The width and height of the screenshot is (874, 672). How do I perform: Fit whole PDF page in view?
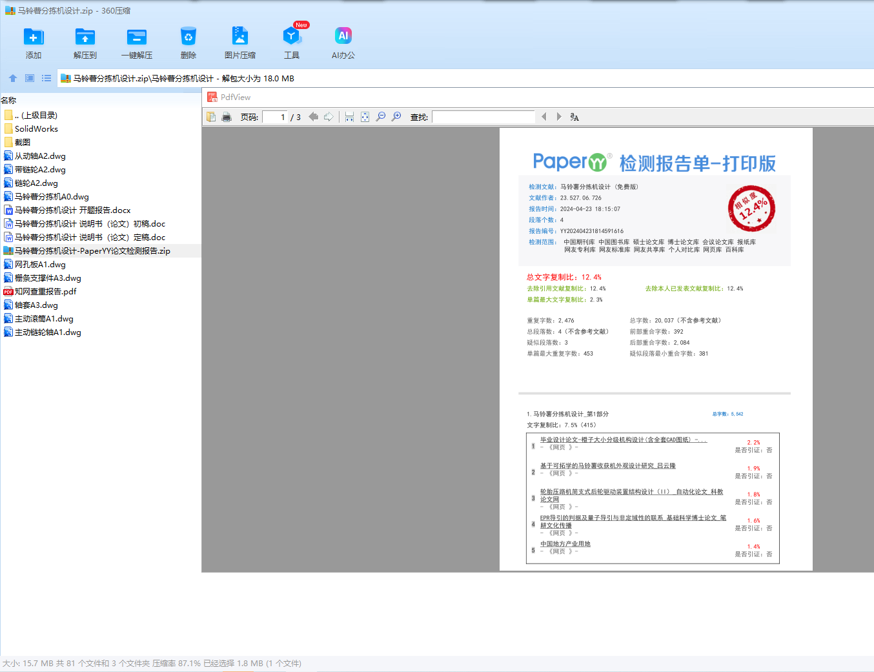coord(365,117)
